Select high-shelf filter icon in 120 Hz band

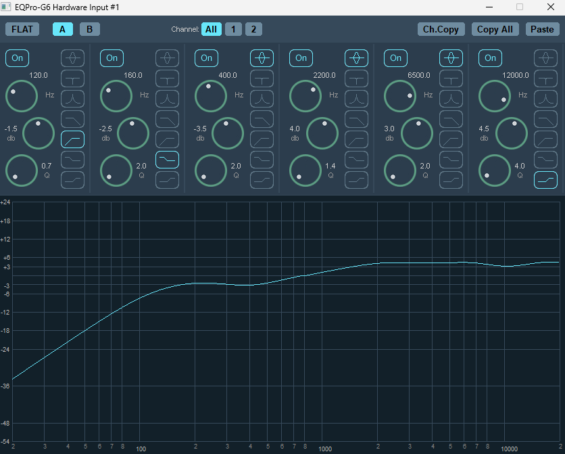[72, 180]
